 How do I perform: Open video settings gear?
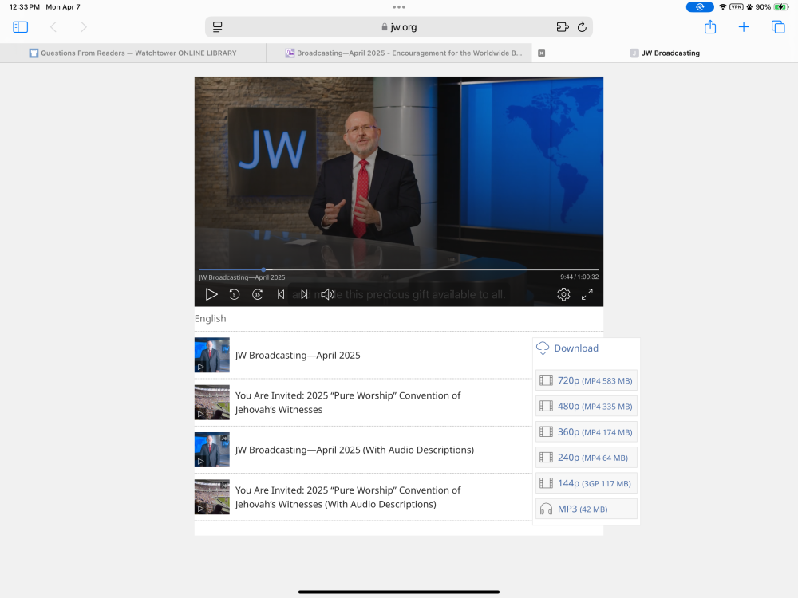563,294
